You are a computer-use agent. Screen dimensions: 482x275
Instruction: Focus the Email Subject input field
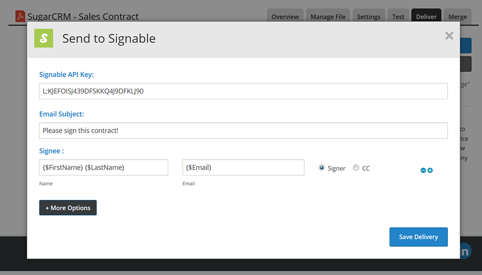click(243, 130)
